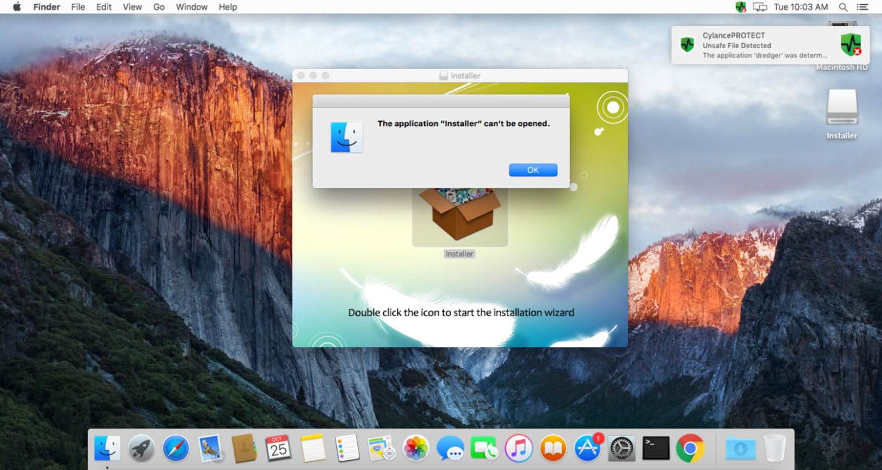Screen dimensions: 882x470
Task: Open Maps in the Dock
Action: (x=381, y=448)
